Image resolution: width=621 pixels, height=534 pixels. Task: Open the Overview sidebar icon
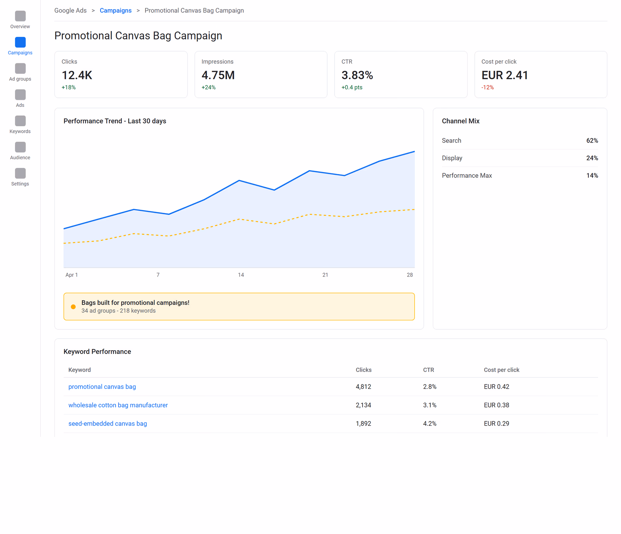(x=20, y=16)
